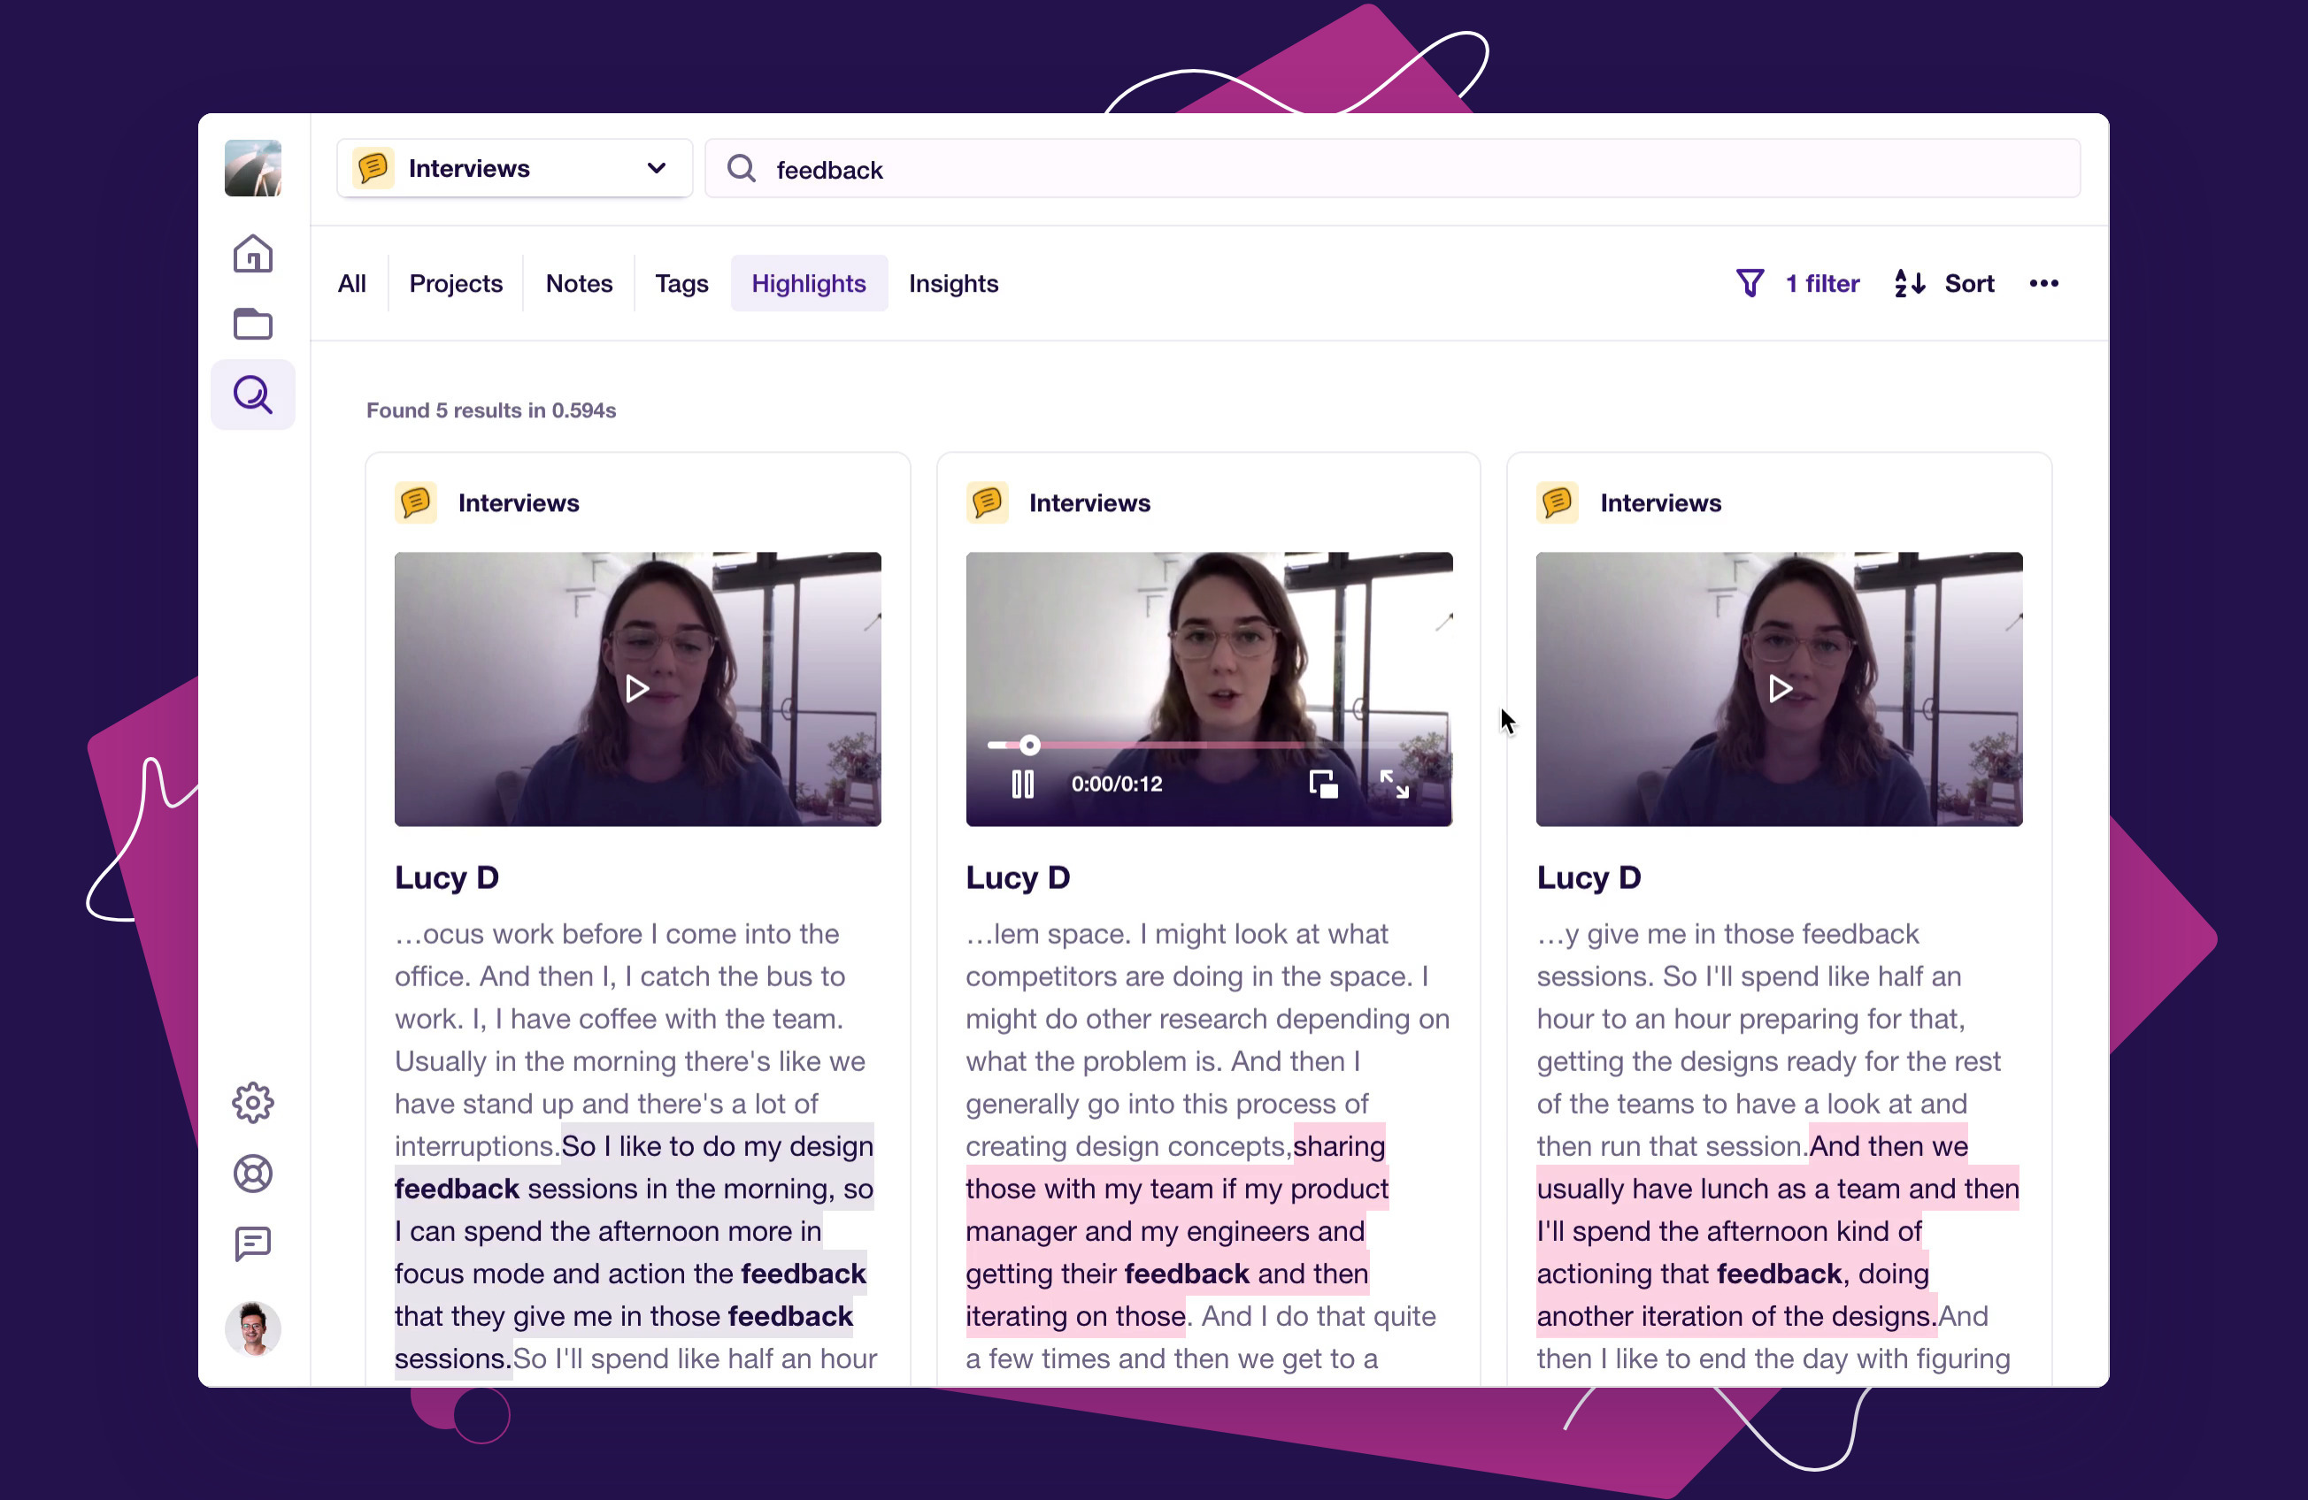Click the workspace logo thumbnail
This screenshot has width=2308, height=1500.
[x=252, y=168]
